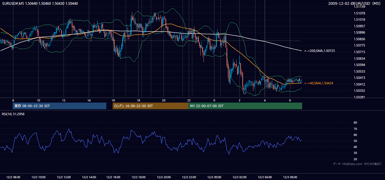Click price level 1.50594 on the axis
This screenshot has width=385, height=180.
[360, 65]
